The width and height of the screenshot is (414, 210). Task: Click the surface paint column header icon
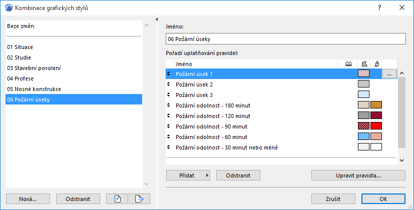click(x=376, y=63)
